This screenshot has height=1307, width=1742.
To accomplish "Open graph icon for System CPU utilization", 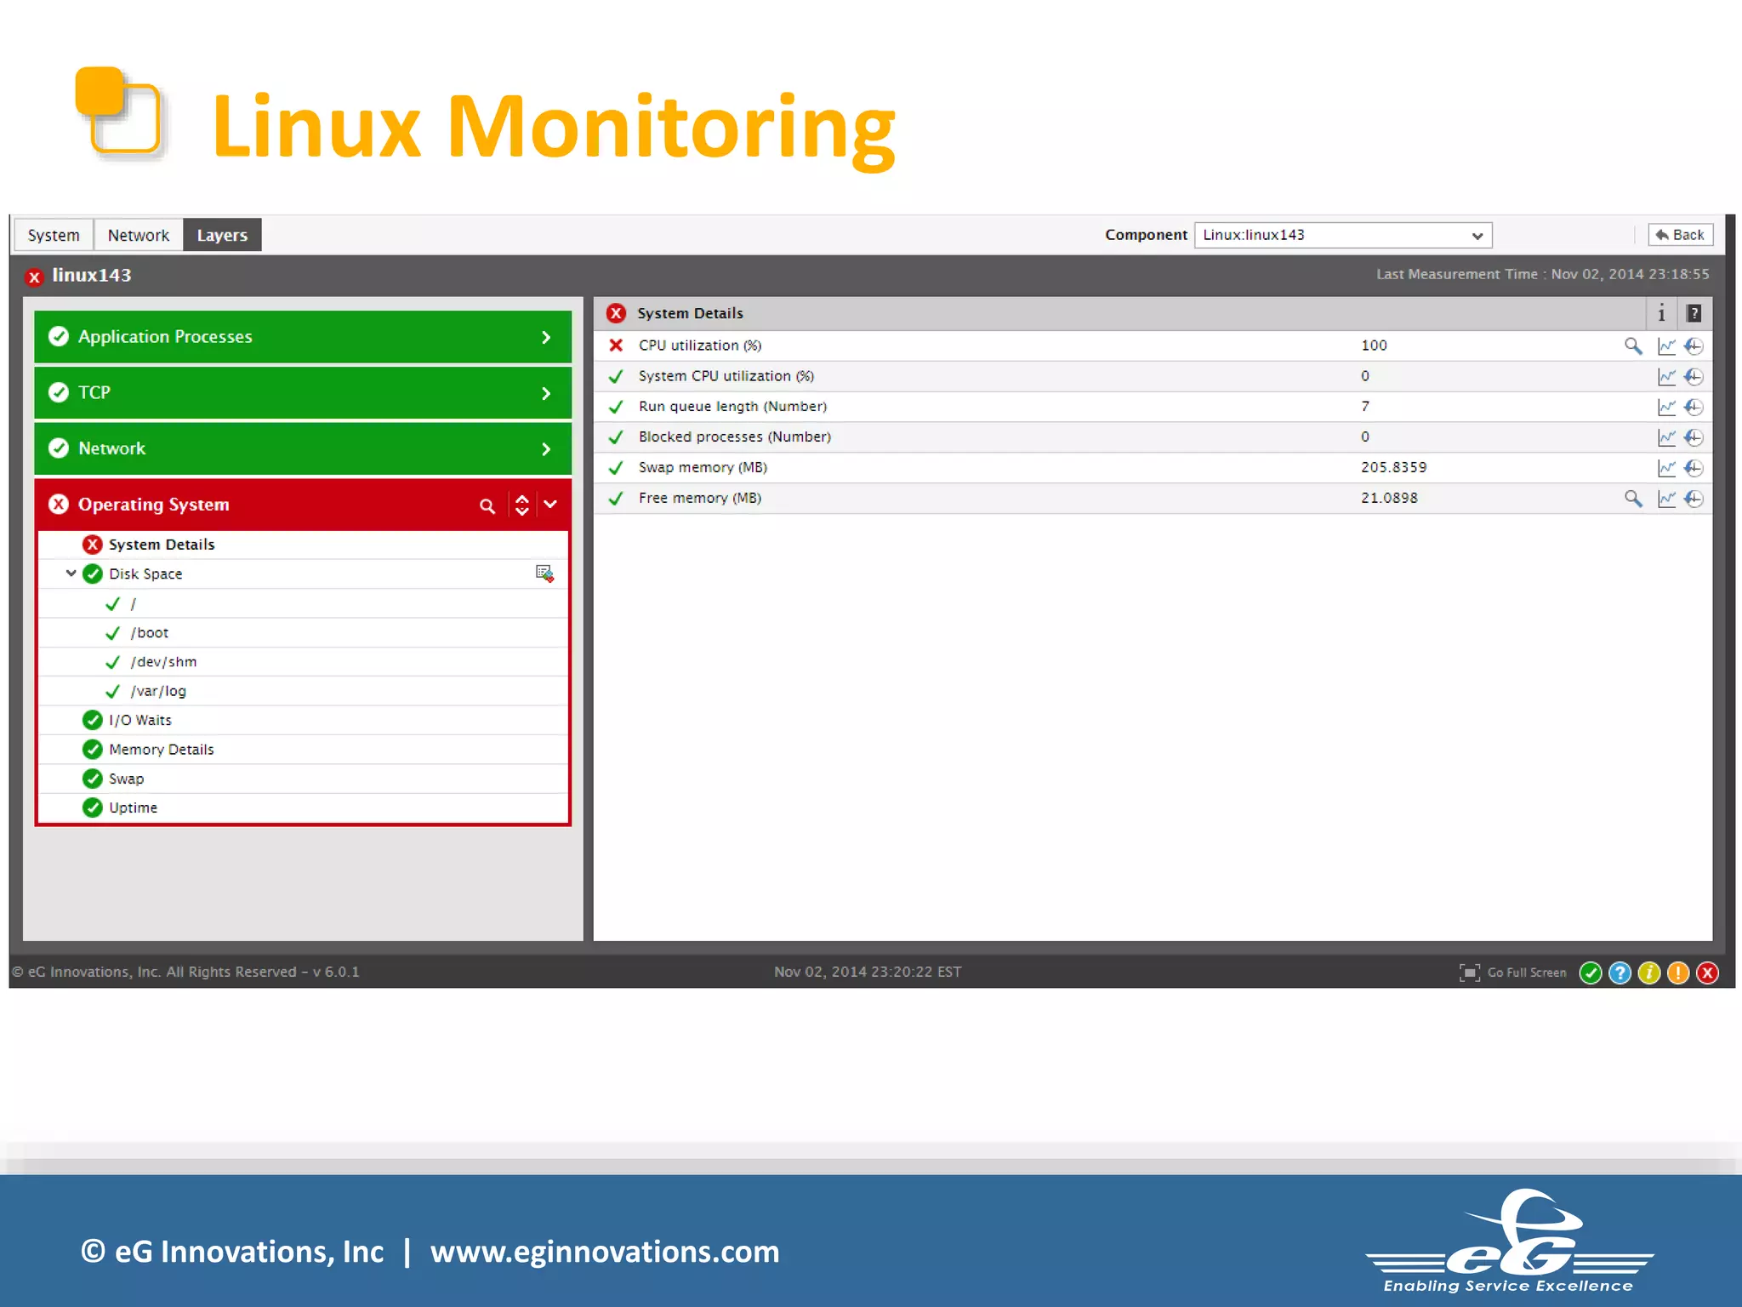I will pos(1666,377).
